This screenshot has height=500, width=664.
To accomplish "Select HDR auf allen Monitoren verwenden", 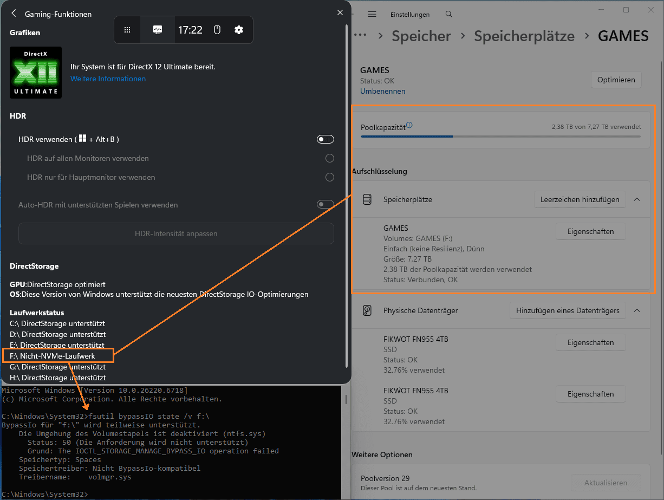I will (x=329, y=158).
